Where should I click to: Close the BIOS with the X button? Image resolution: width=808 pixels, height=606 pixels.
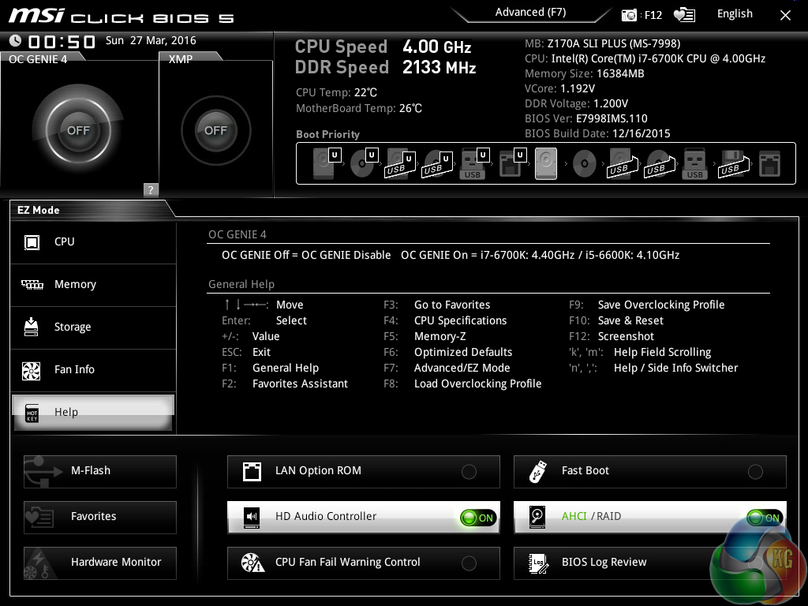click(x=785, y=16)
